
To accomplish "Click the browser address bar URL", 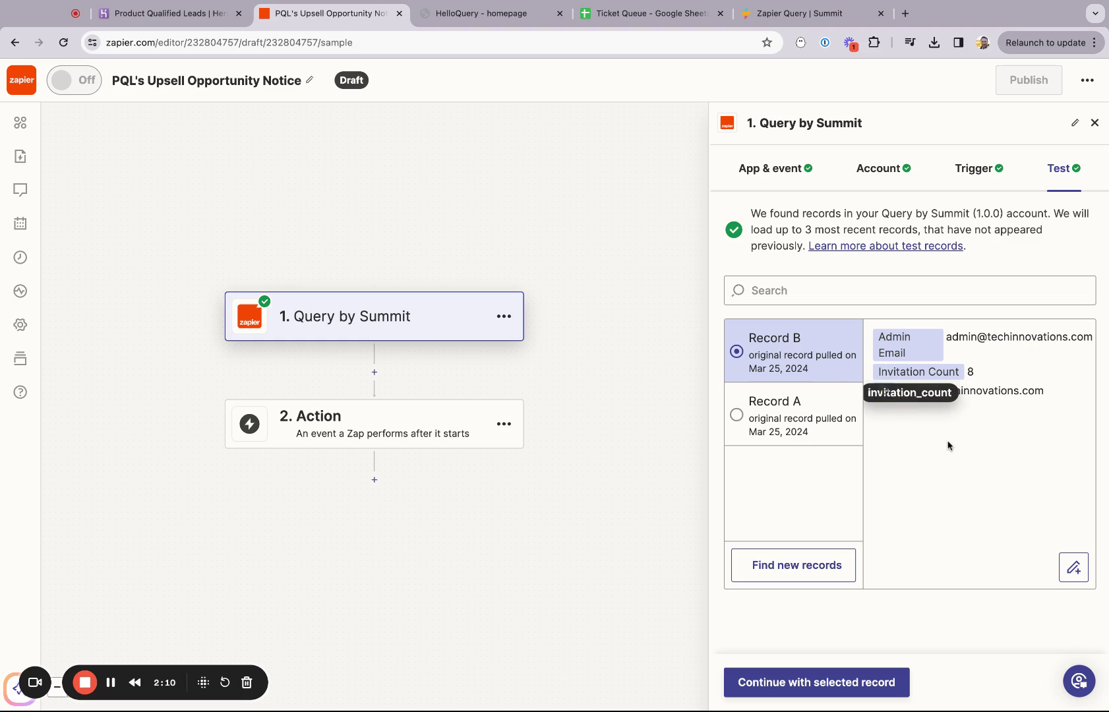I will pos(229,42).
